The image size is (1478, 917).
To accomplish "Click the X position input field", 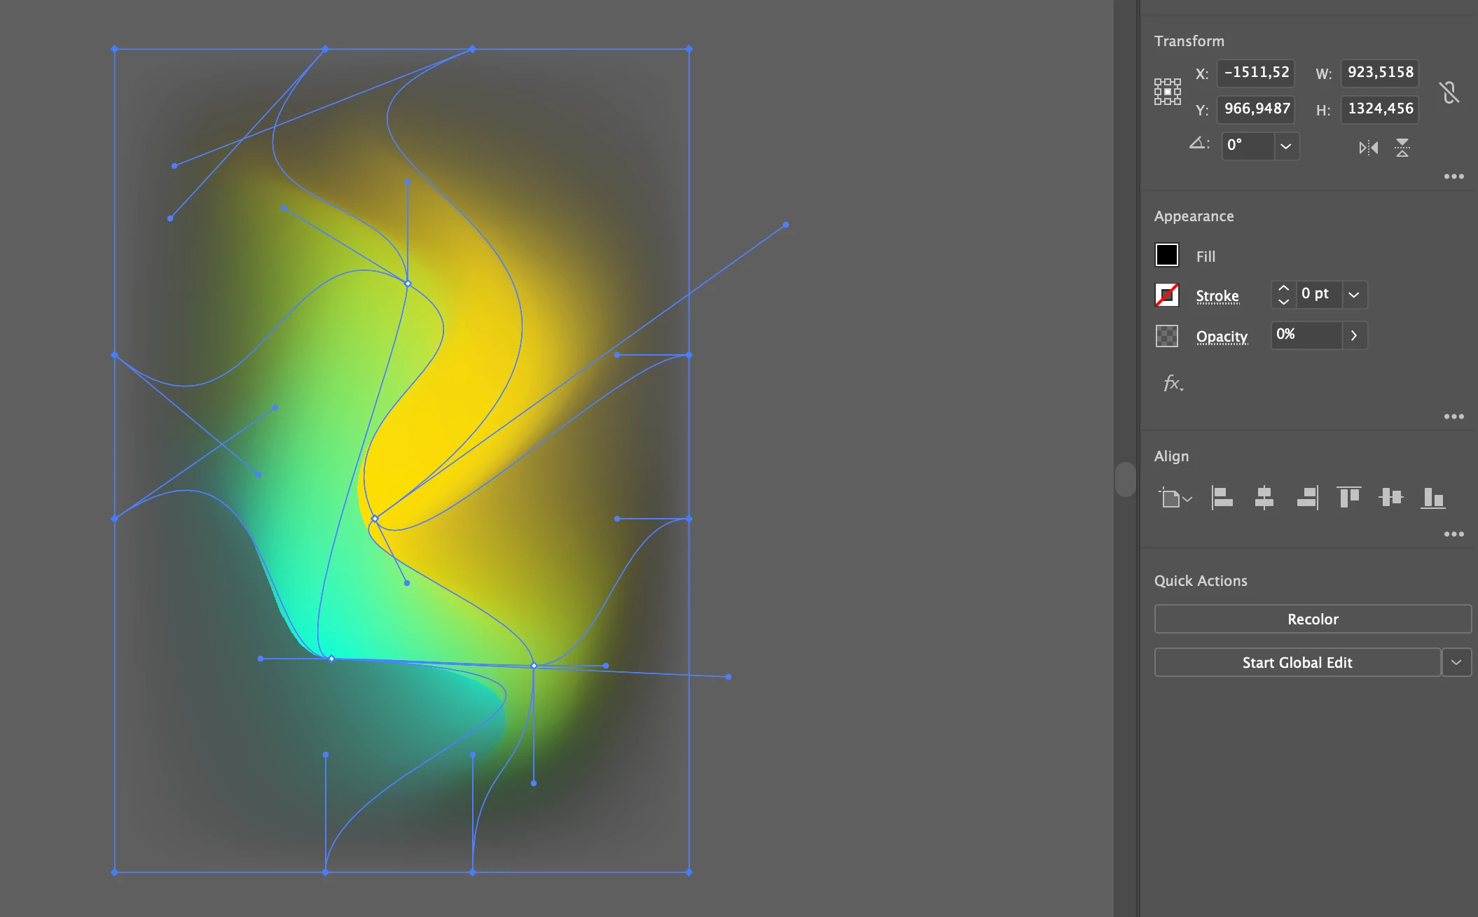I will 1256,72.
